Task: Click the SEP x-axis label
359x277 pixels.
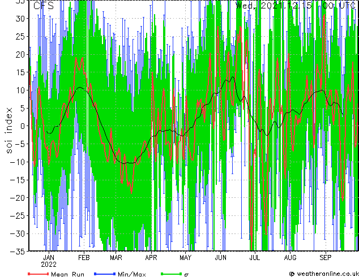Action: (326, 258)
